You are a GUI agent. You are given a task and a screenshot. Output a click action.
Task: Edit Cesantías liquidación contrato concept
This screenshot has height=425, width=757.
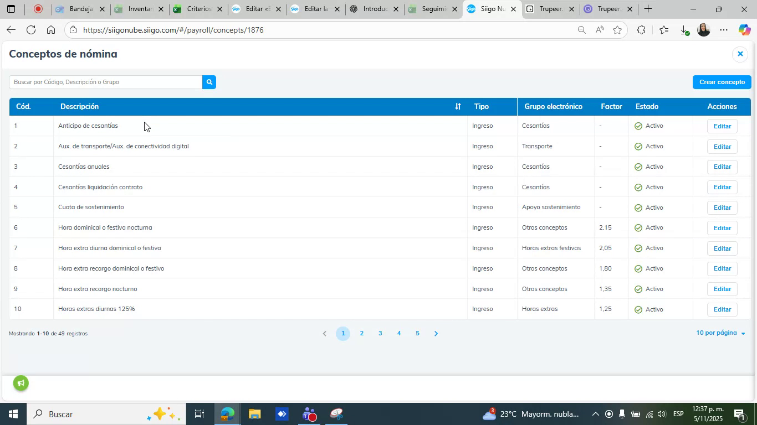(722, 187)
